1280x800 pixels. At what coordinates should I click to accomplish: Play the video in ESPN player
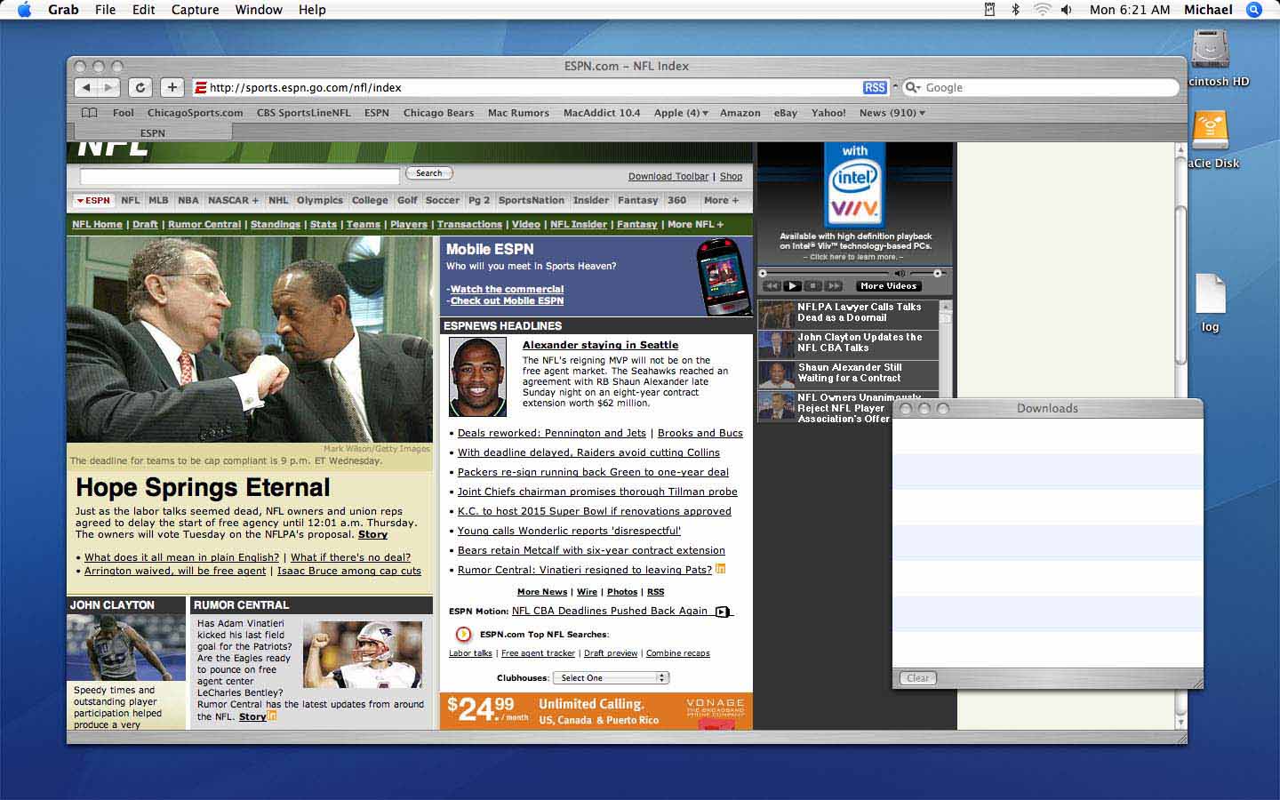792,286
